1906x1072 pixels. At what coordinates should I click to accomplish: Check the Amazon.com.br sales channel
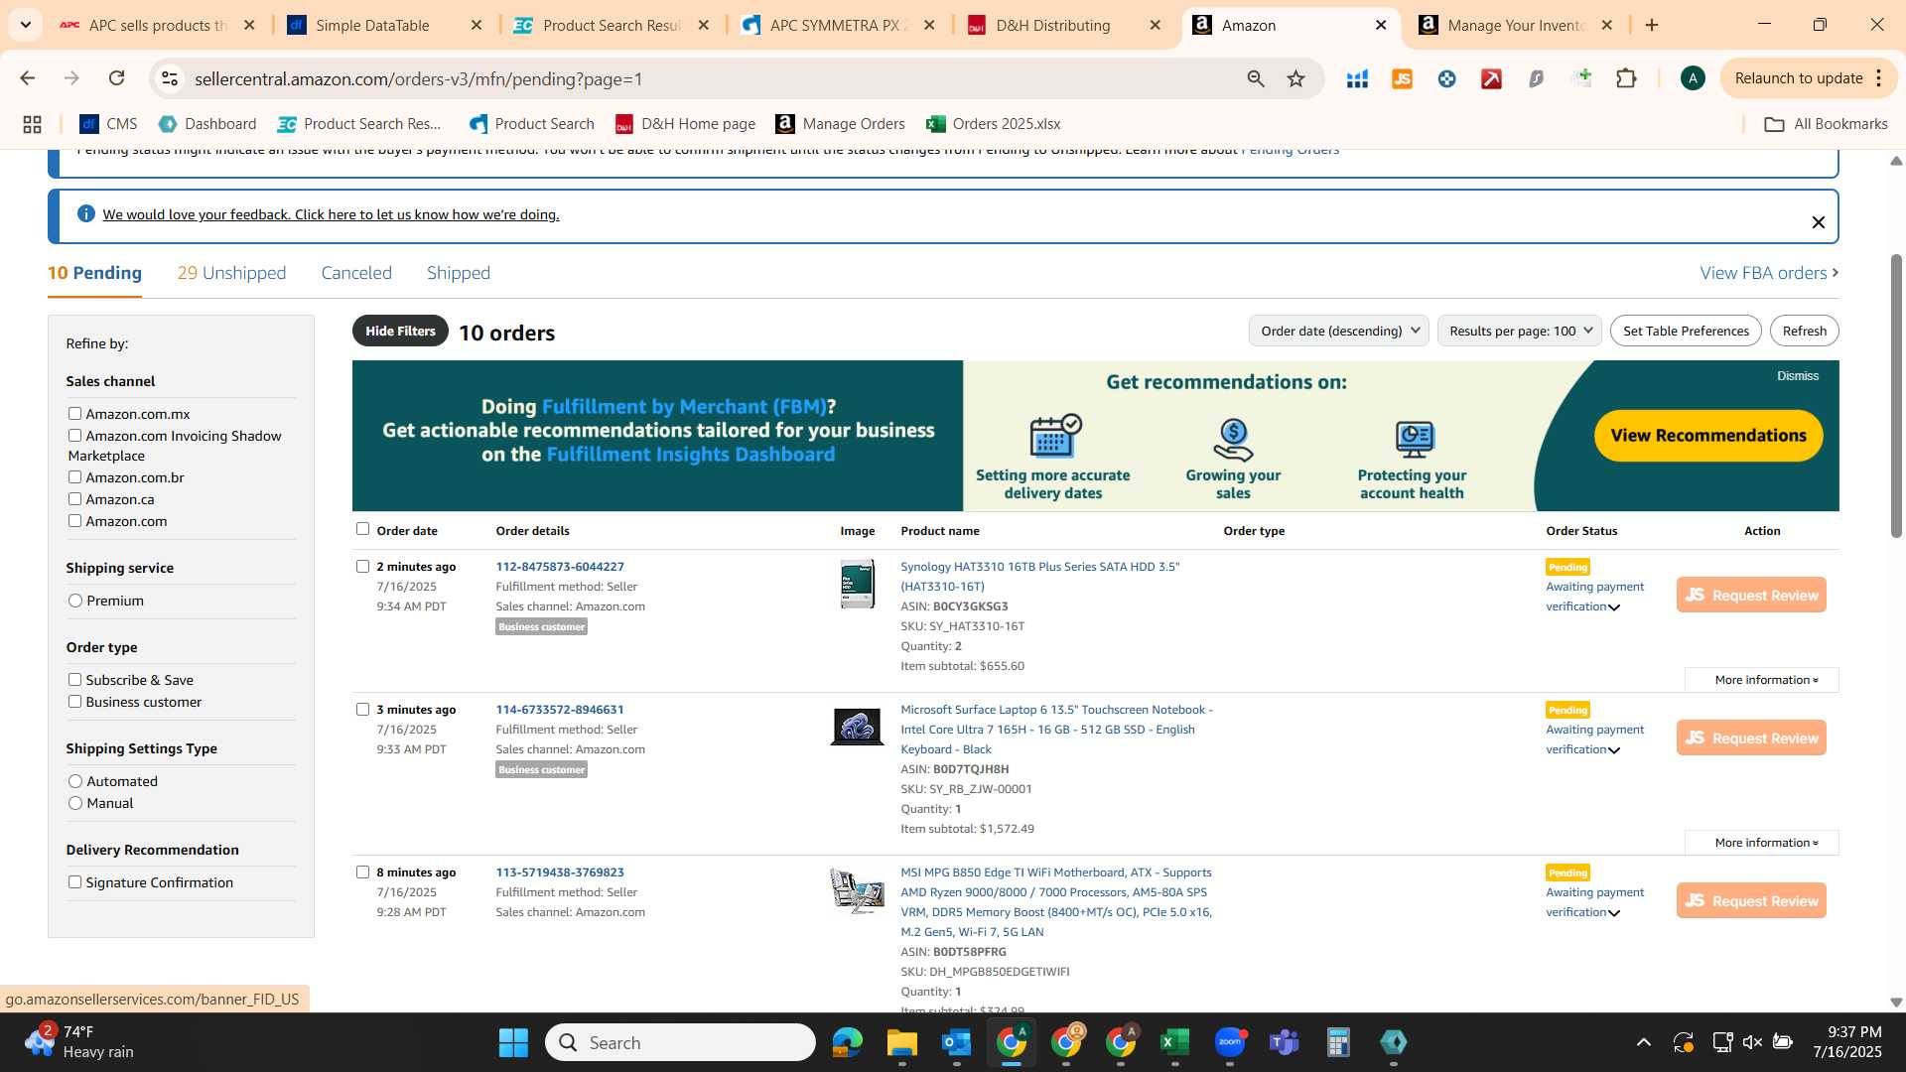pos(74,476)
